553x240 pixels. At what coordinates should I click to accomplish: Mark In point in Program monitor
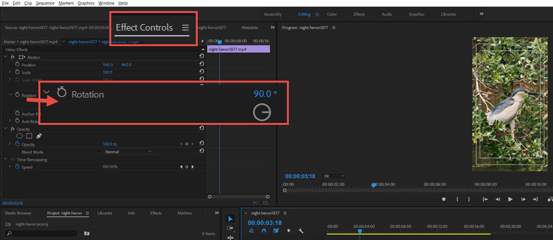click(x=457, y=200)
